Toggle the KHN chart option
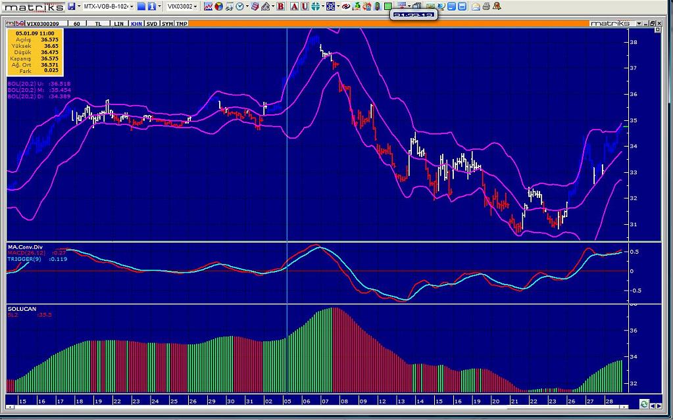The image size is (673, 420). [x=136, y=24]
